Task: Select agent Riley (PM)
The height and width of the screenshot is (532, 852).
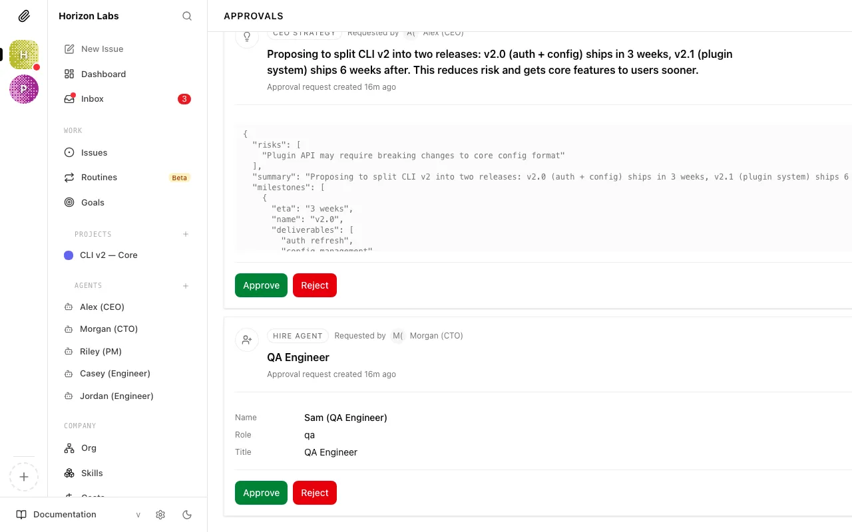Action: 127,351
